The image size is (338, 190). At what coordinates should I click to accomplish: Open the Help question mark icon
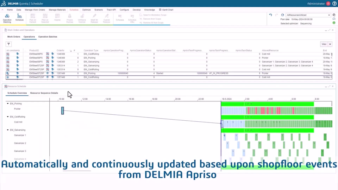click(x=334, y=4)
